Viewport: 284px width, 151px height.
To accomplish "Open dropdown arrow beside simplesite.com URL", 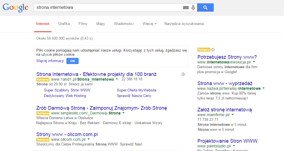I will 123,113.
